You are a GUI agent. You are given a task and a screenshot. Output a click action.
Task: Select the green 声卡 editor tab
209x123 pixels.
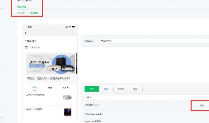pyautogui.click(x=92, y=89)
